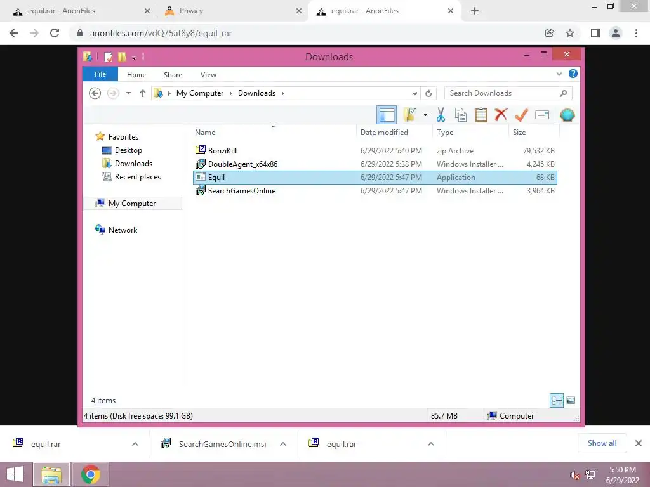
Task: Click the Explorer help question mark
Action: click(x=573, y=74)
